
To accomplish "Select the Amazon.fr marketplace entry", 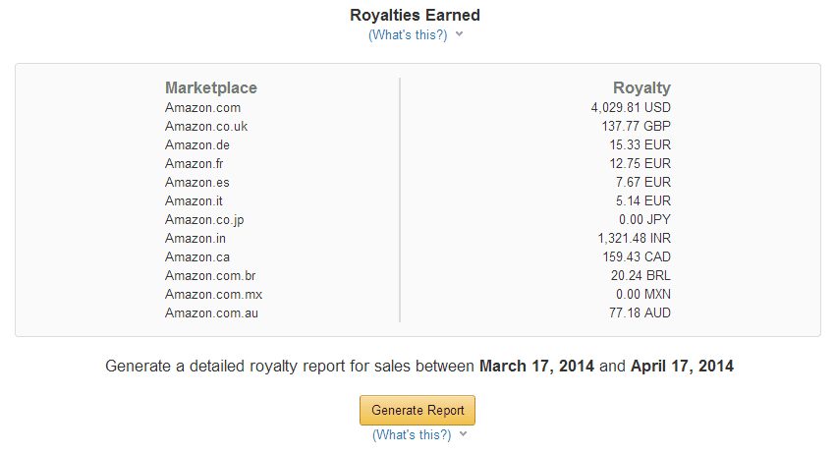I will 195,164.
